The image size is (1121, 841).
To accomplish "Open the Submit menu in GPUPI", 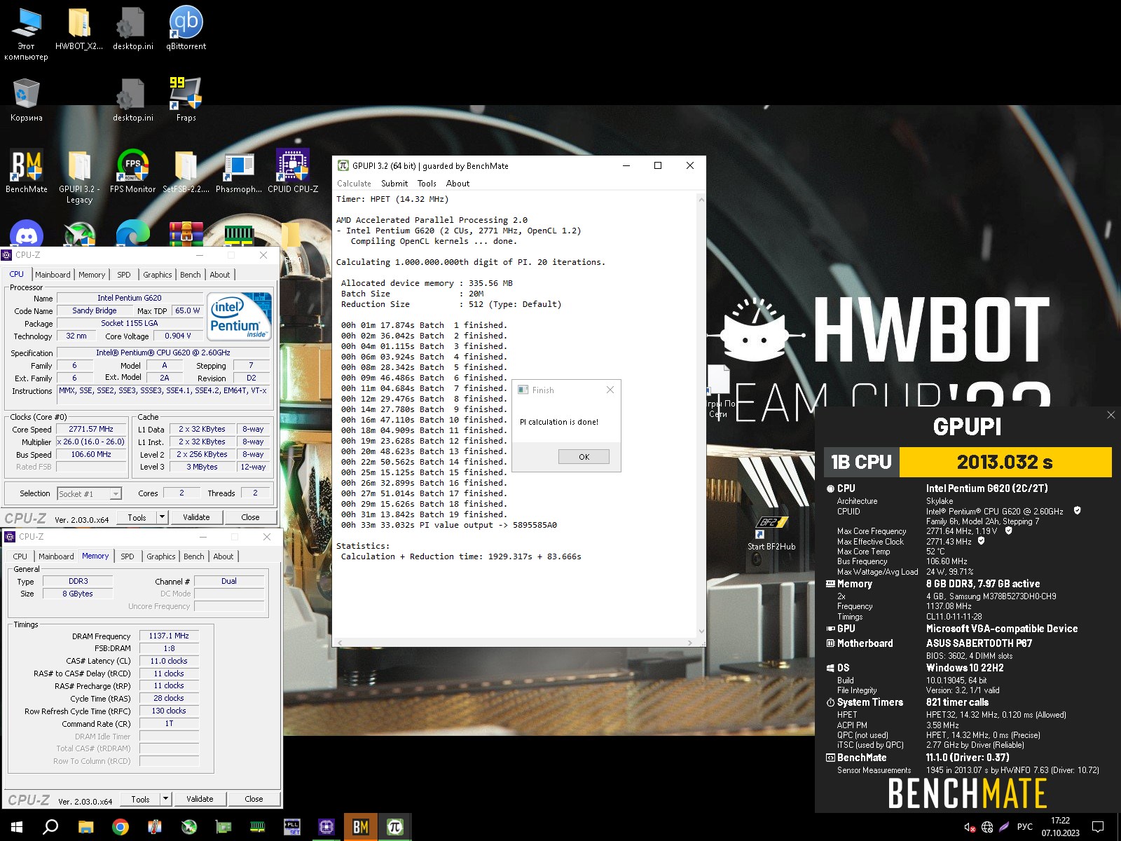I will [394, 184].
